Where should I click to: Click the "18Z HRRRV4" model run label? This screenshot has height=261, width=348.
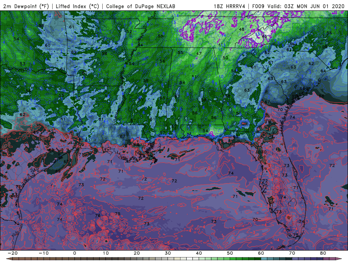point(230,7)
